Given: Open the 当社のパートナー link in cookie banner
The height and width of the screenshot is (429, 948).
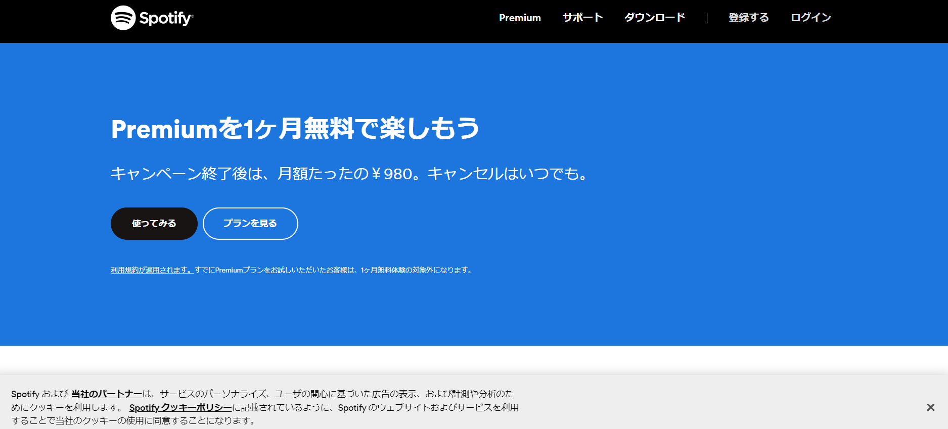Looking at the screenshot, I should point(107,394).
